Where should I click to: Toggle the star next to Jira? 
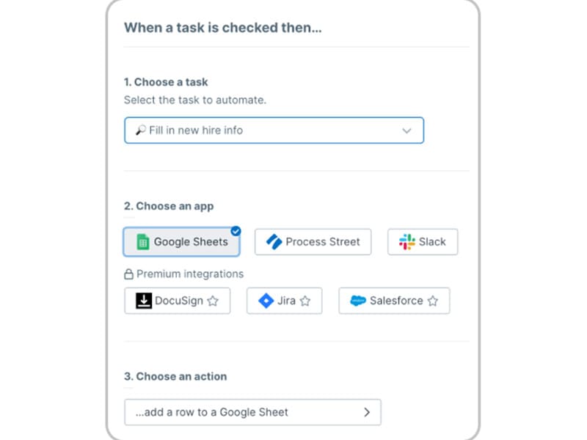click(x=305, y=301)
